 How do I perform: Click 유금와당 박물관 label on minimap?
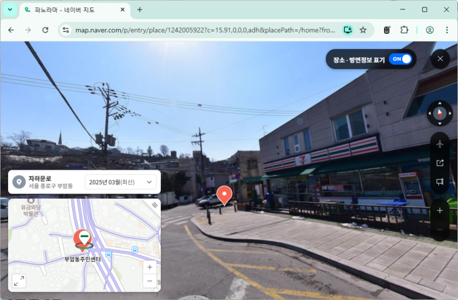31,210
